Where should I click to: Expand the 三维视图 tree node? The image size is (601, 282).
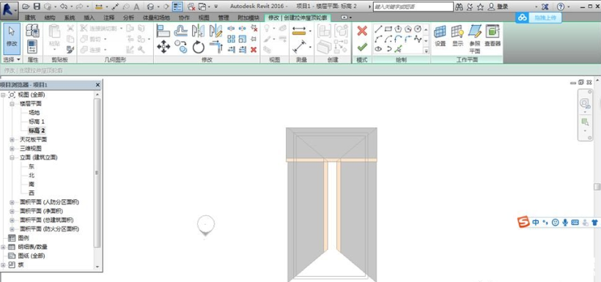(x=12, y=148)
